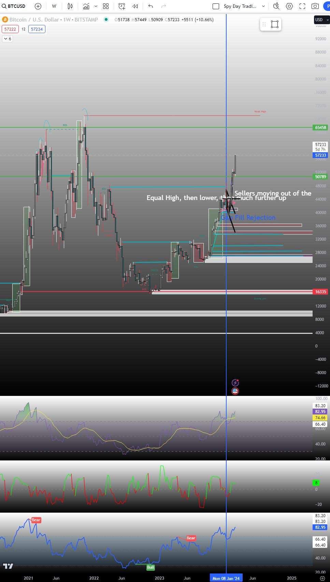Expand the Spy Day Trading layout dropdown
Viewport: 330px width, 582px height.
coord(263,6)
